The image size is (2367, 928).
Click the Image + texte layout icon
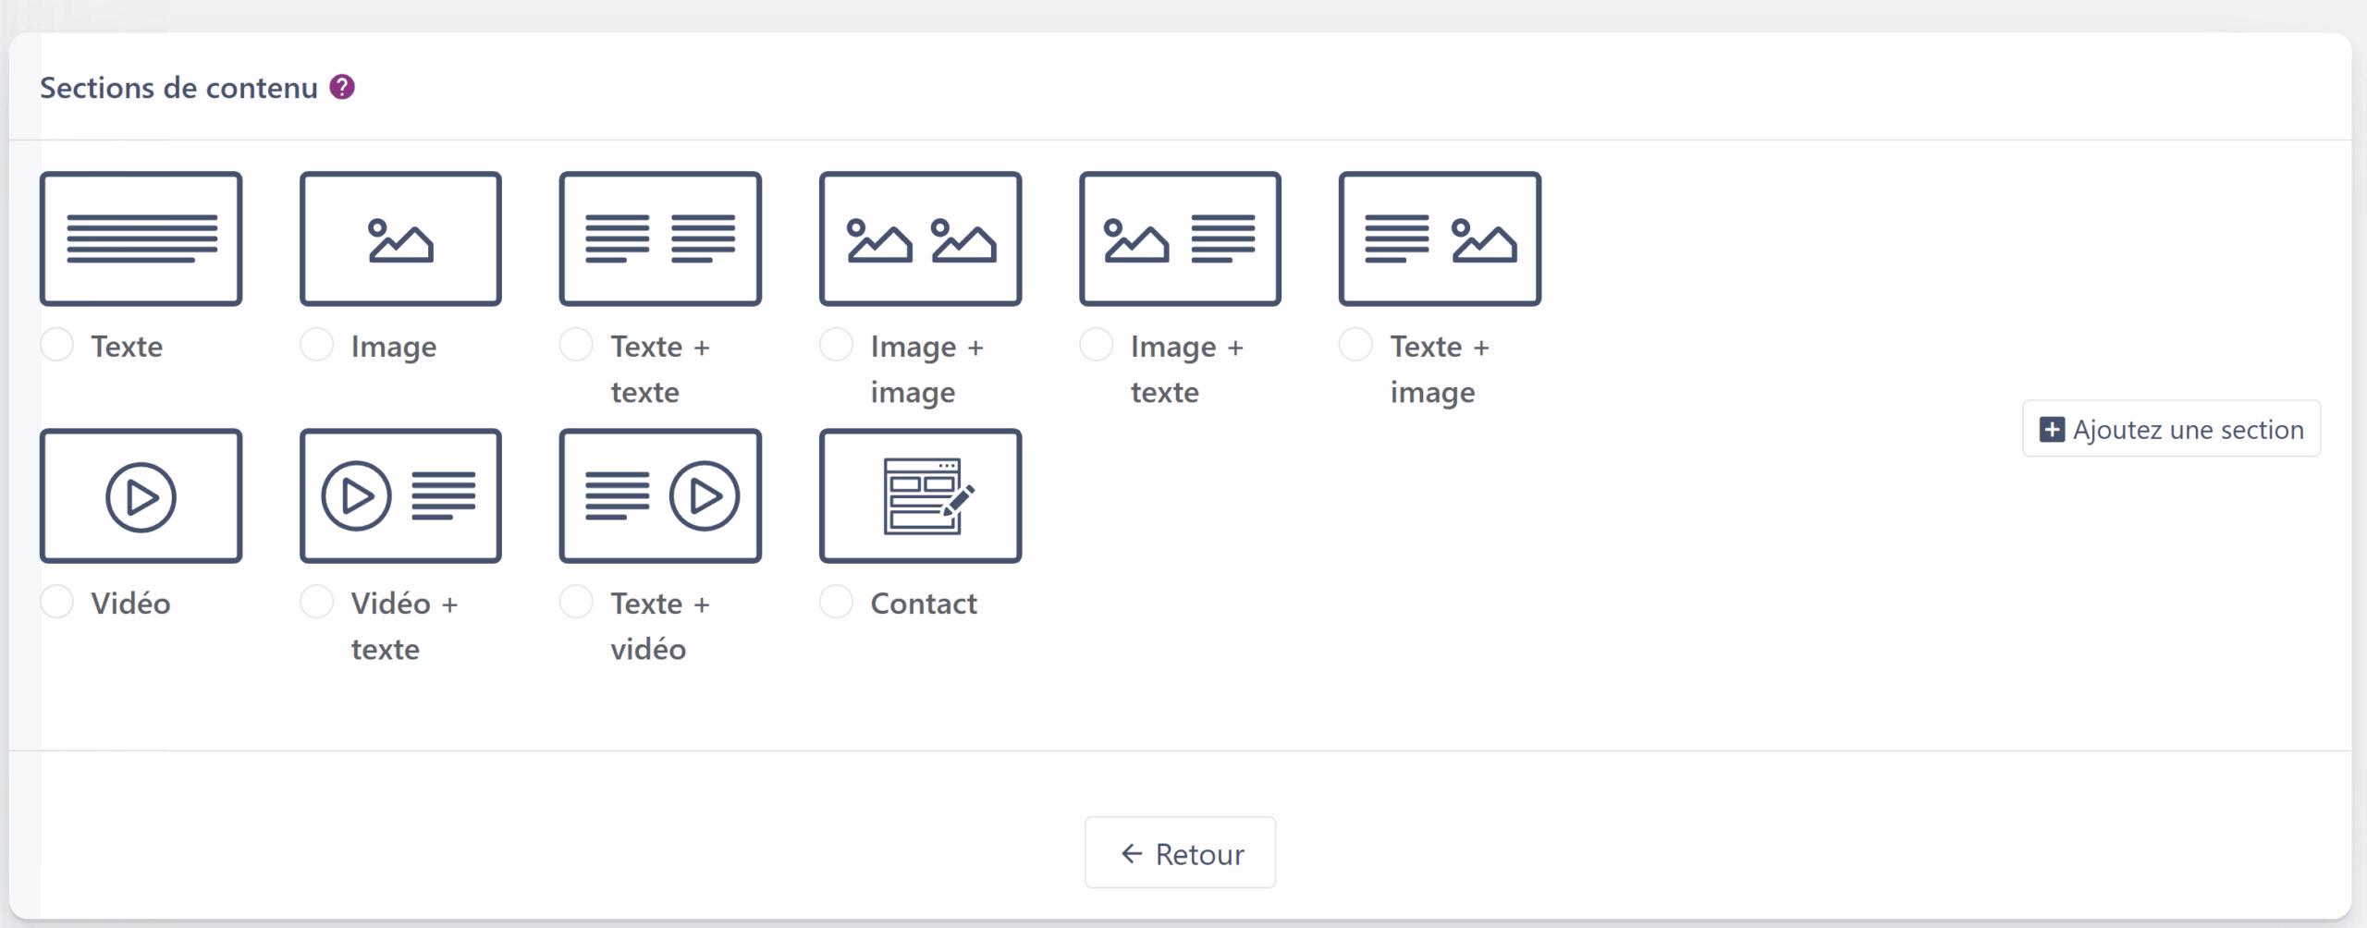pos(1180,238)
